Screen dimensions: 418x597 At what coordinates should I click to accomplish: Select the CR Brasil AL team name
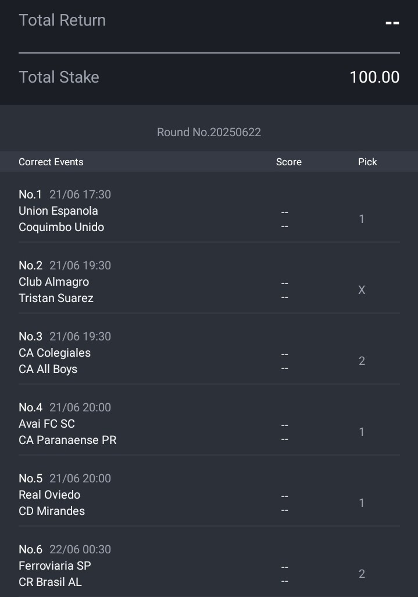tap(50, 582)
